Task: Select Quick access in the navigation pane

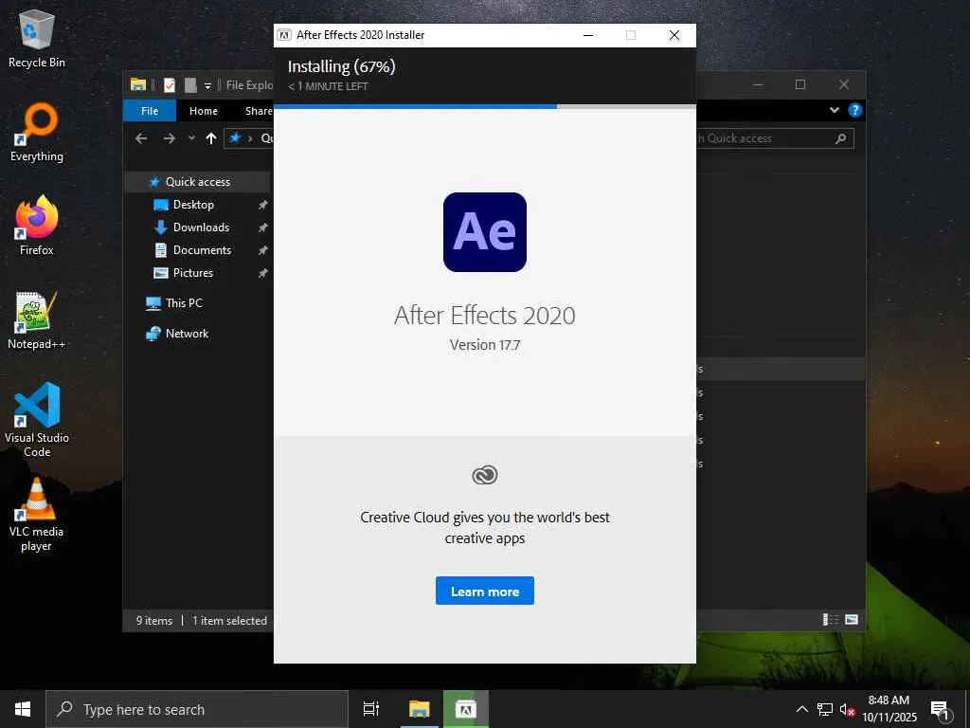Action: pyautogui.click(x=197, y=181)
